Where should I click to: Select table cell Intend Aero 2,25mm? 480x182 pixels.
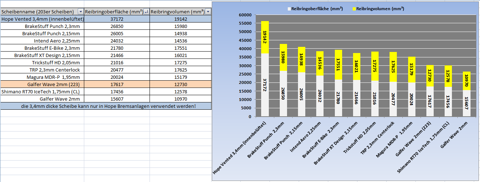click(42, 41)
